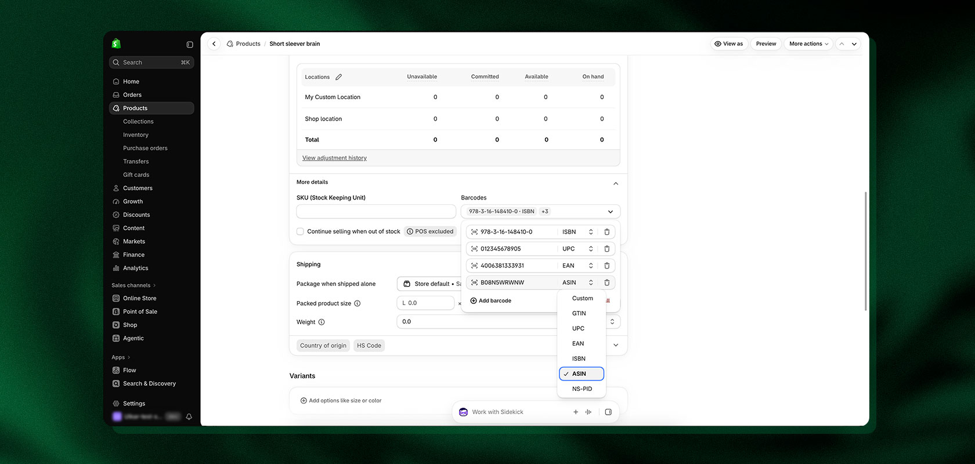Collapse the More details section
Viewport: 975px width, 464px height.
click(616, 183)
